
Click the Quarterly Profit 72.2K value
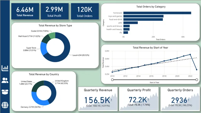pos(138,100)
